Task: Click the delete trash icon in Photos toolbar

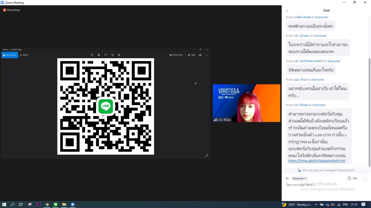Action: tap(99, 55)
